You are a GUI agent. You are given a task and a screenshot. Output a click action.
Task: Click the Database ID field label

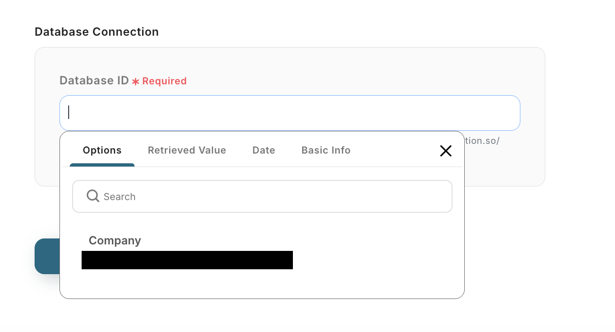(x=94, y=81)
